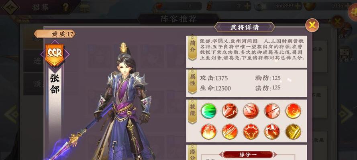The width and height of the screenshot is (357, 160).
Task: Tap the red lightning beast skill icon
Action: (x=272, y=132)
